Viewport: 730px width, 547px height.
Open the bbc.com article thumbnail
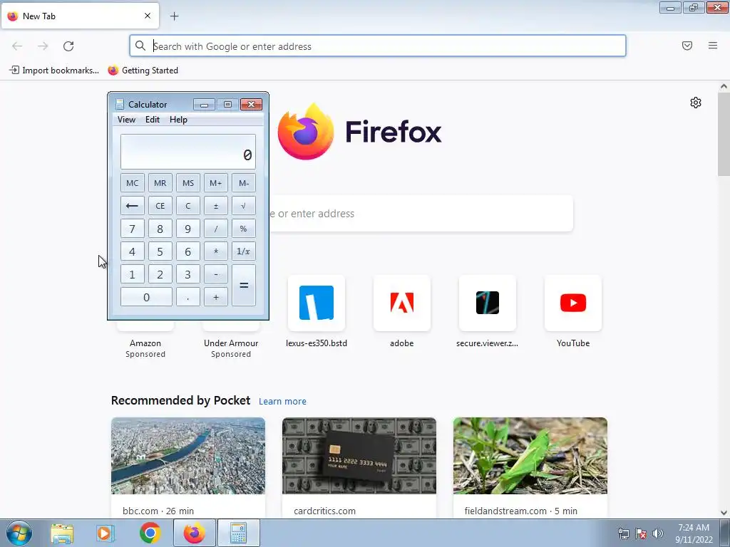pyautogui.click(x=188, y=456)
